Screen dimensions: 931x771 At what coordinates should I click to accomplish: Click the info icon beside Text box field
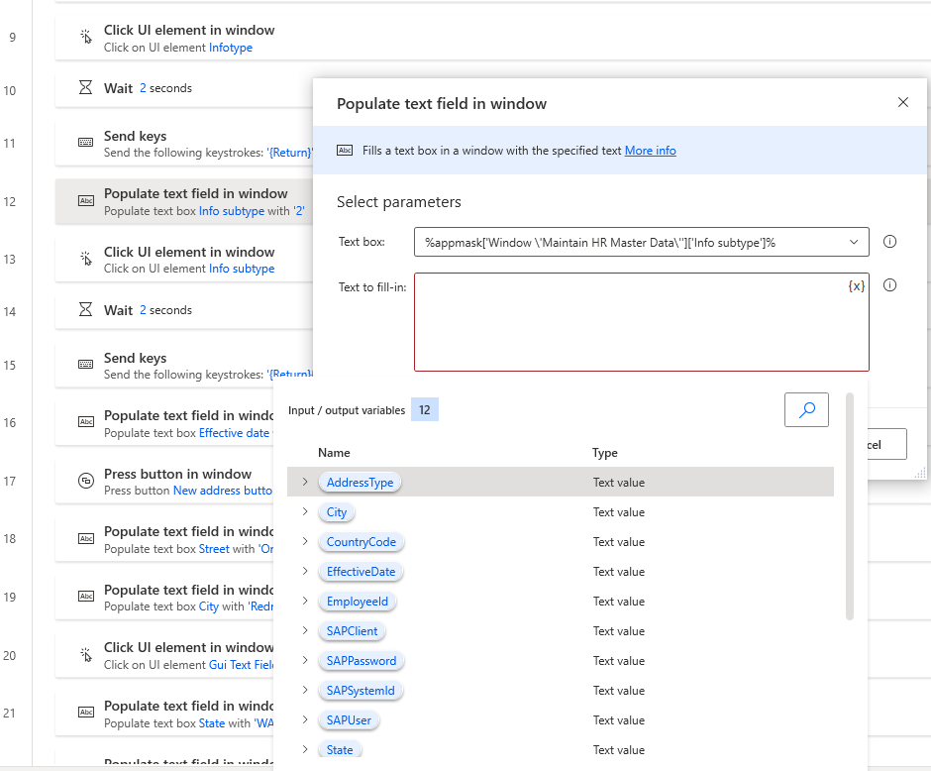tap(889, 242)
